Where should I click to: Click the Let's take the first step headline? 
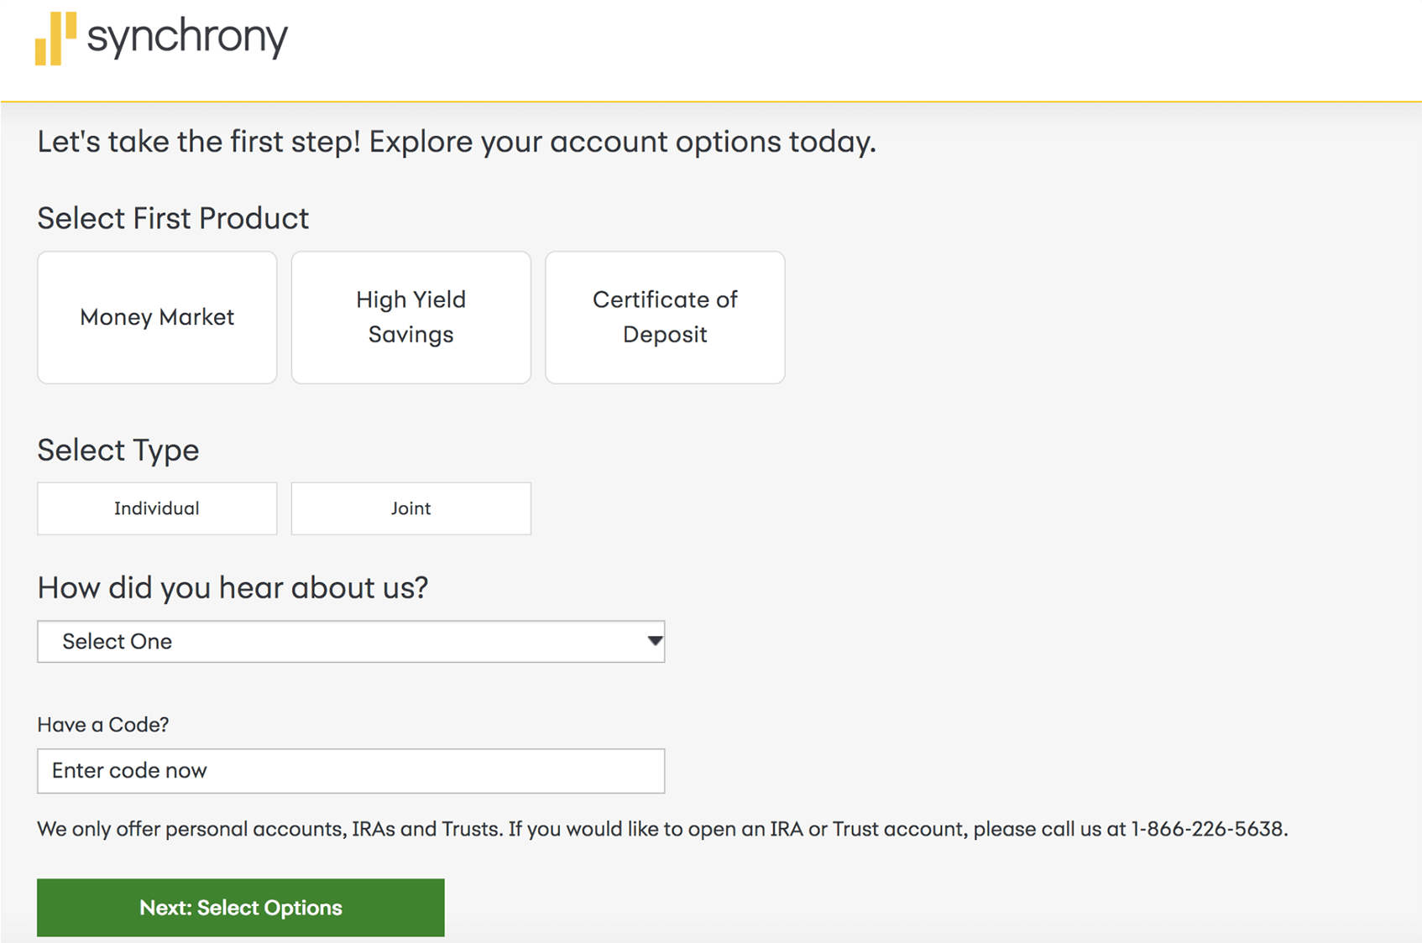[x=456, y=142]
